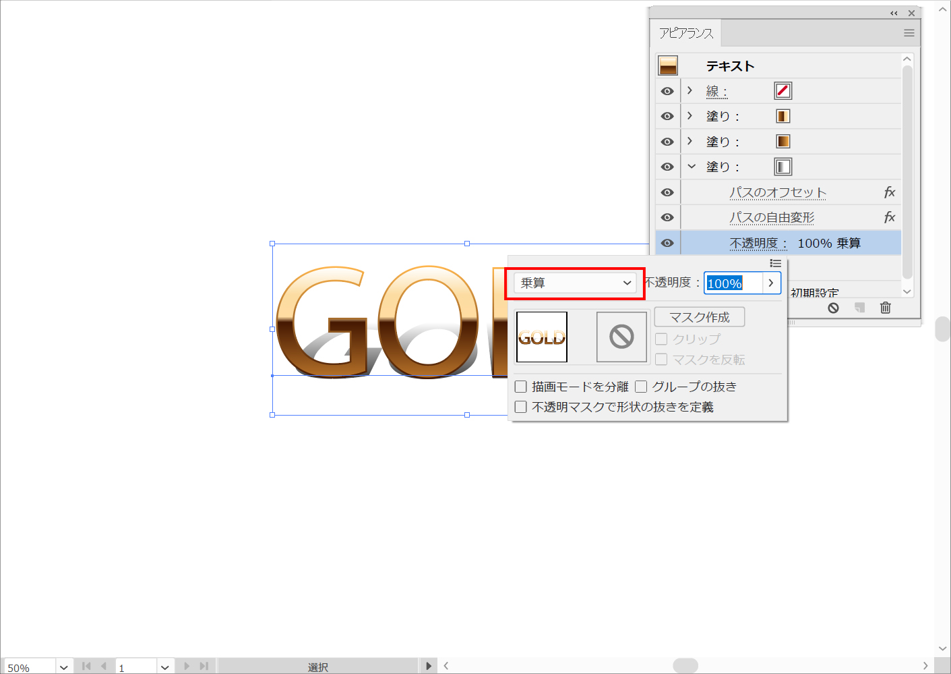
Task: Hide the 線 stroke attribute via eye icon
Action: click(667, 91)
